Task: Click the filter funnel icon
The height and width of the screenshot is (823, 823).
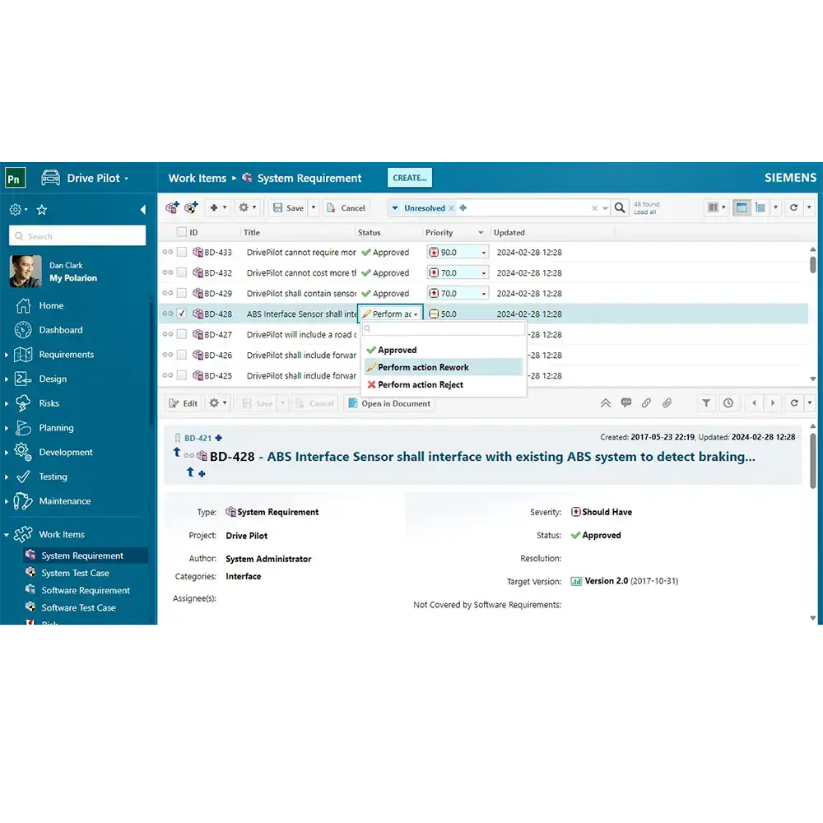Action: tap(706, 403)
